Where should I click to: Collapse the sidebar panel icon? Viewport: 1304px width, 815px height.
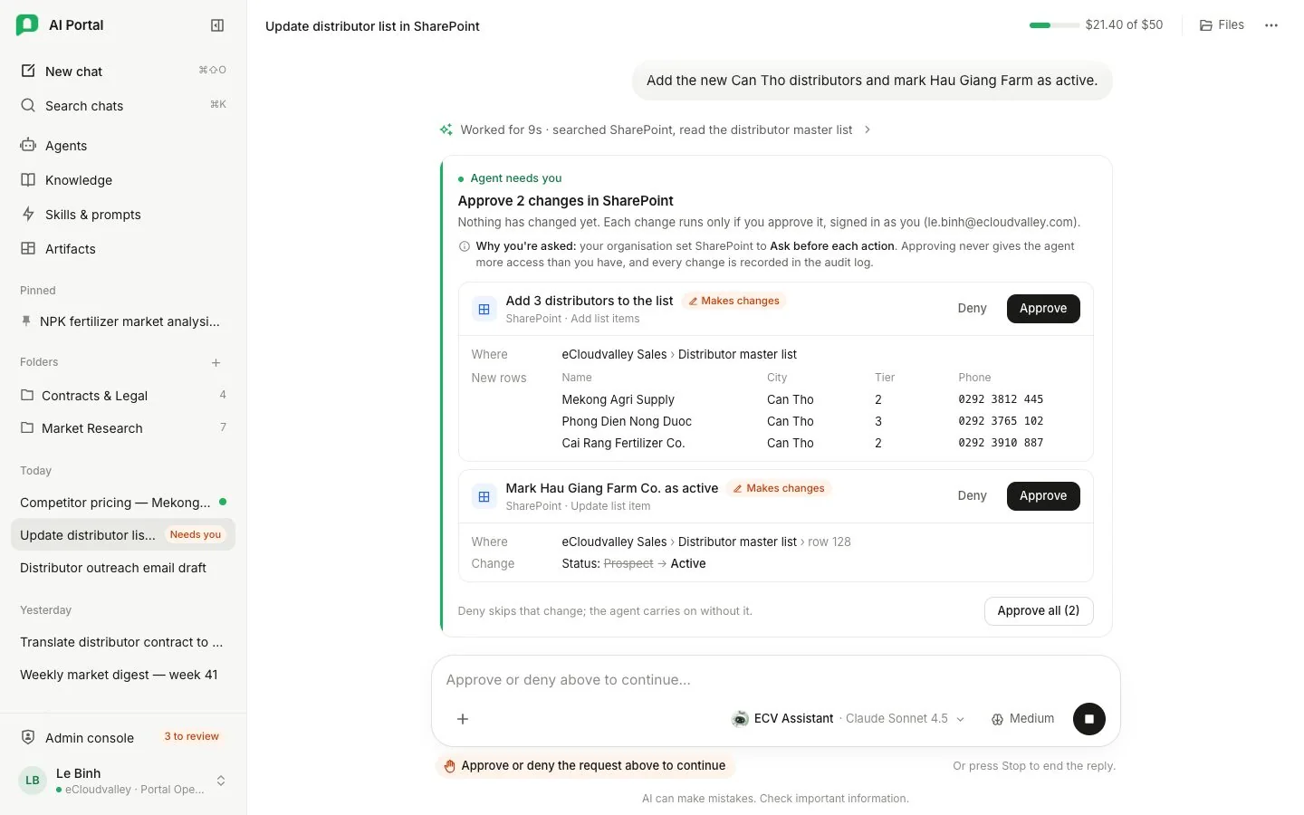[x=217, y=25]
